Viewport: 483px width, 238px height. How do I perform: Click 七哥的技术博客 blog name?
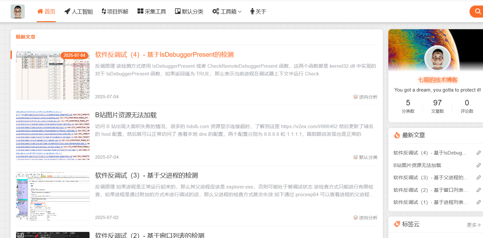click(x=437, y=80)
